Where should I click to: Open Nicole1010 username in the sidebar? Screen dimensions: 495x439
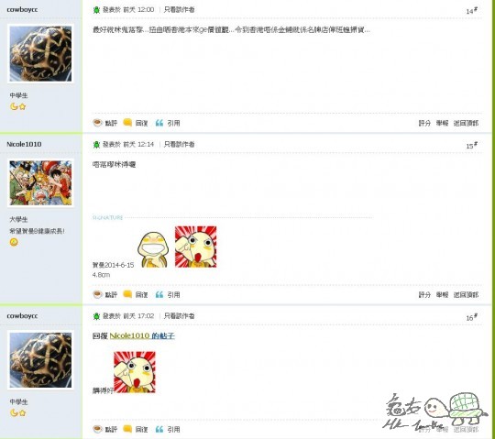pos(24,144)
